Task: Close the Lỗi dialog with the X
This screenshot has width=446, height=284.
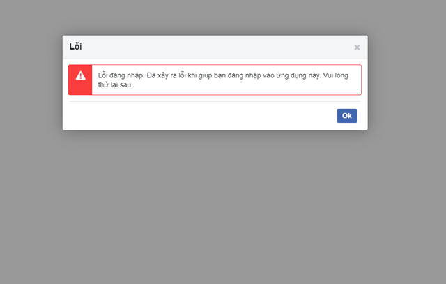Action: pos(357,47)
